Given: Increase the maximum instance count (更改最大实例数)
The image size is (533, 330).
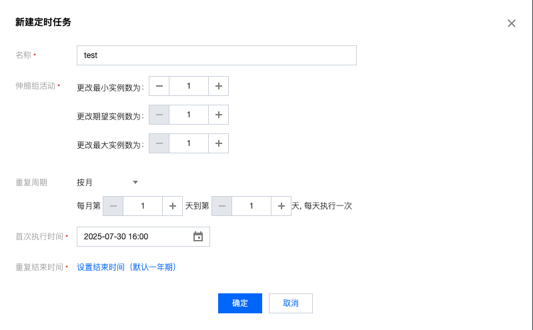Looking at the screenshot, I should (219, 143).
